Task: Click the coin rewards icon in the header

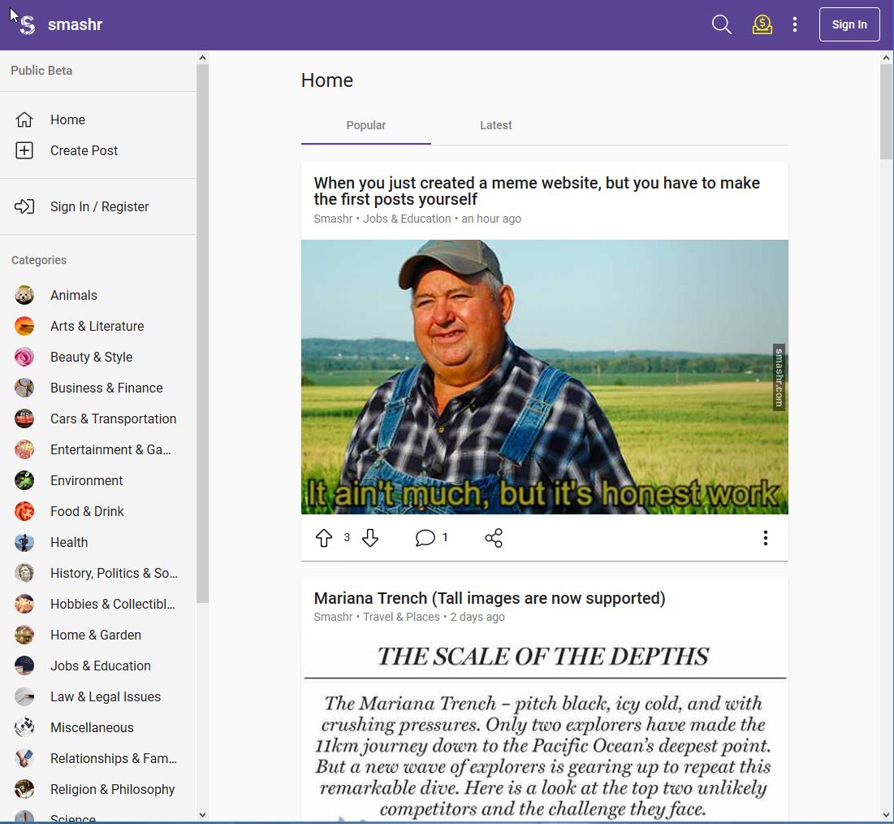Action: click(762, 24)
